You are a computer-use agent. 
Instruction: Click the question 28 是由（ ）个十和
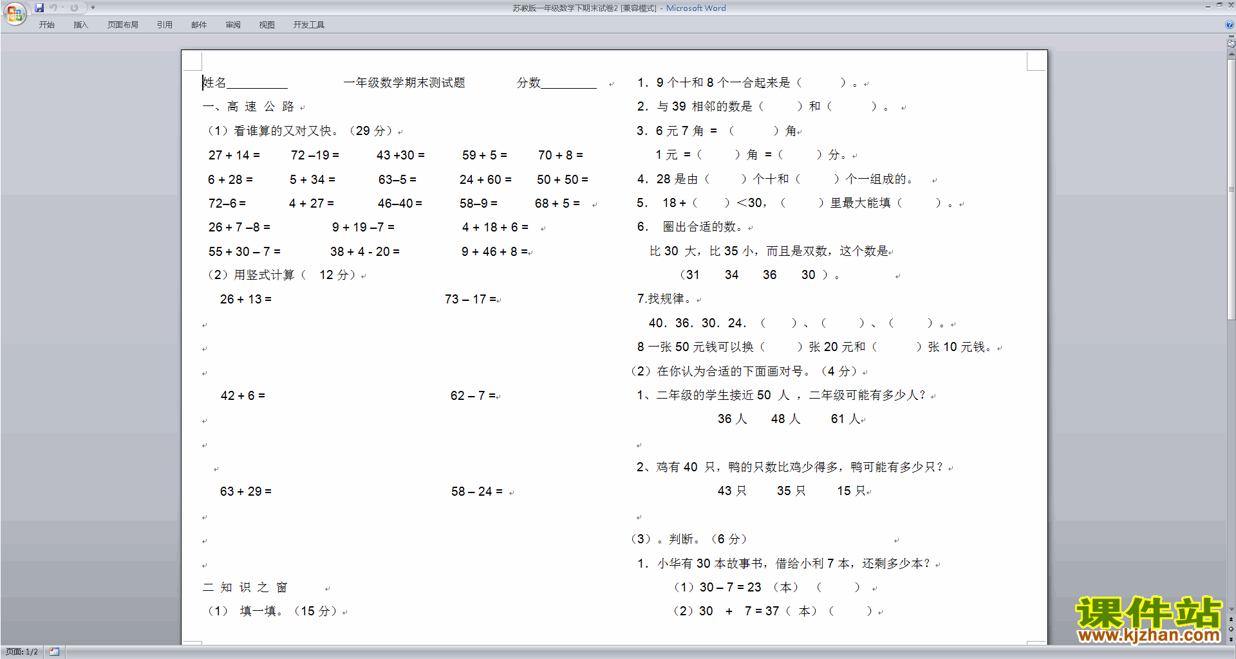pos(723,179)
